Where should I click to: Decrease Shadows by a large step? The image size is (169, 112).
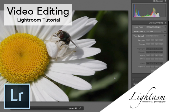(x=148, y=52)
